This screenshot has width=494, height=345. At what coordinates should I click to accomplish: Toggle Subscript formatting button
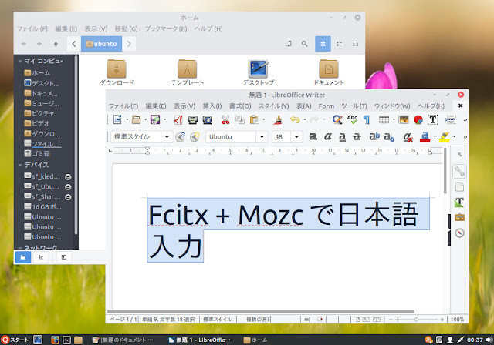click(x=389, y=136)
